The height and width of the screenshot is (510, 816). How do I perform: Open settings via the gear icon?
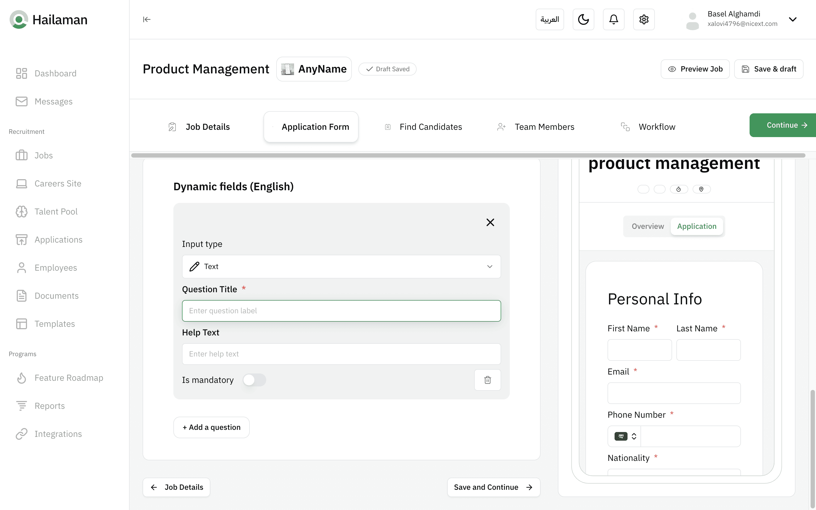click(643, 19)
